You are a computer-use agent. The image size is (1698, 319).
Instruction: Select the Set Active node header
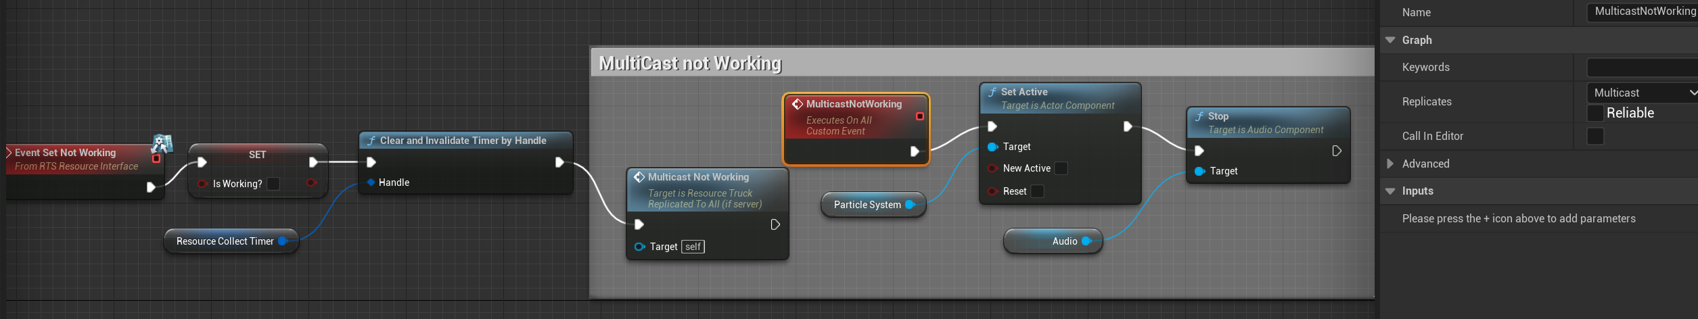click(x=1060, y=98)
